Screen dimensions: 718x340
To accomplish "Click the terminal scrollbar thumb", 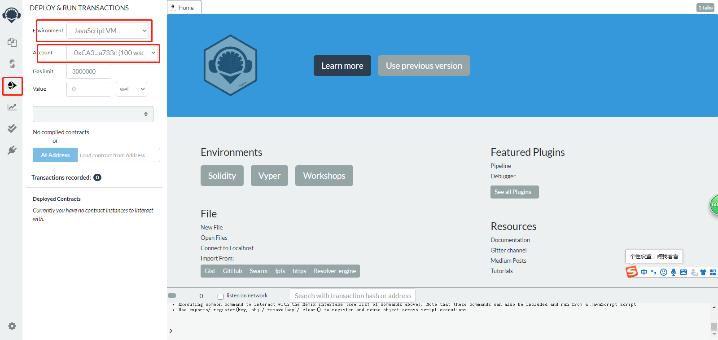I will [x=714, y=327].
